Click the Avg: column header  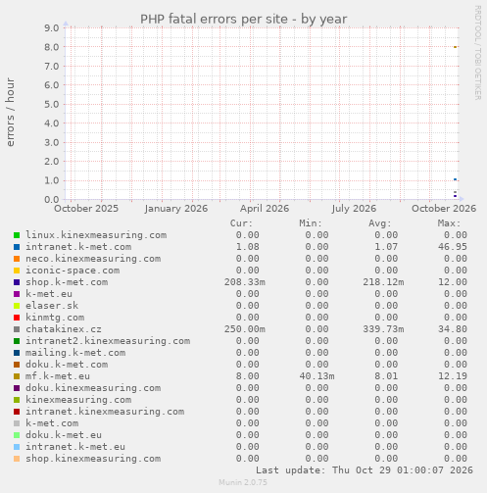tap(380, 223)
